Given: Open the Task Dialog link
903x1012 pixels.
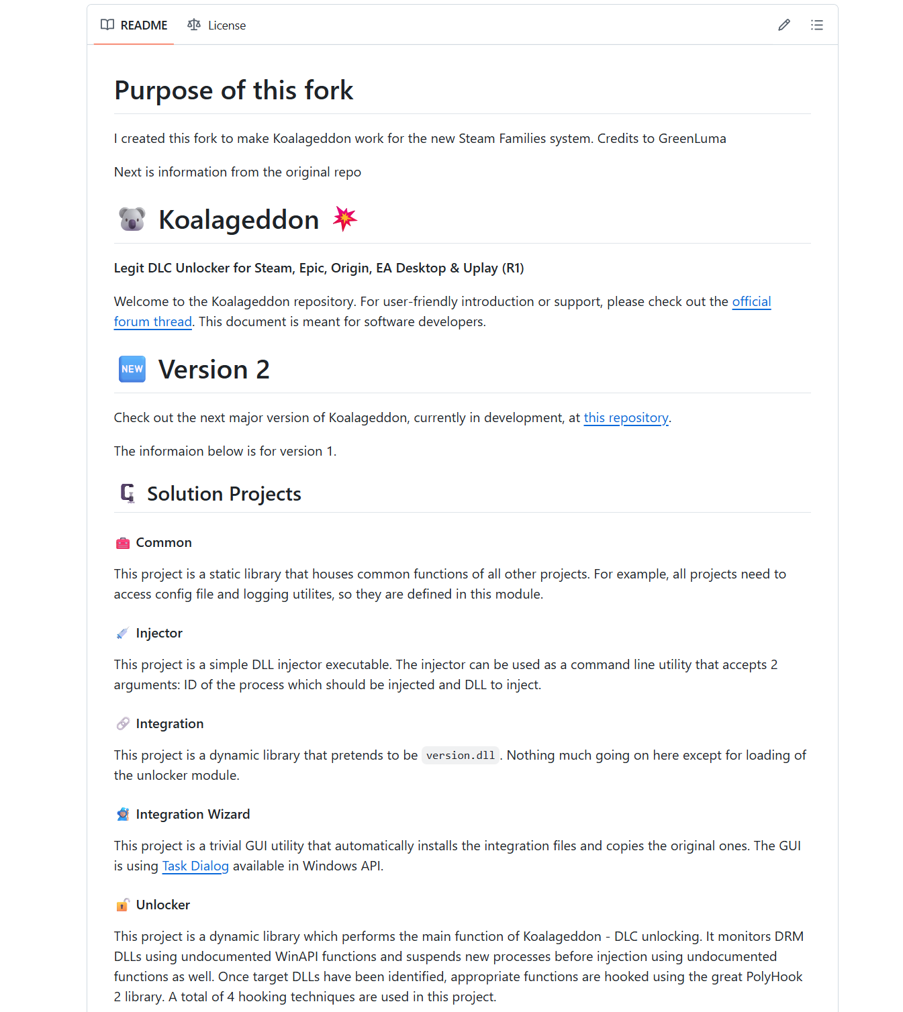Looking at the screenshot, I should point(195,866).
